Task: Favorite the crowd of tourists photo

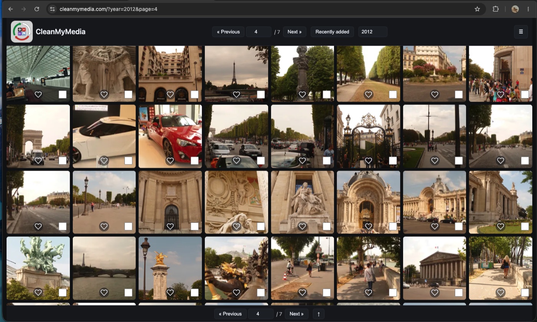Action: (x=501, y=94)
